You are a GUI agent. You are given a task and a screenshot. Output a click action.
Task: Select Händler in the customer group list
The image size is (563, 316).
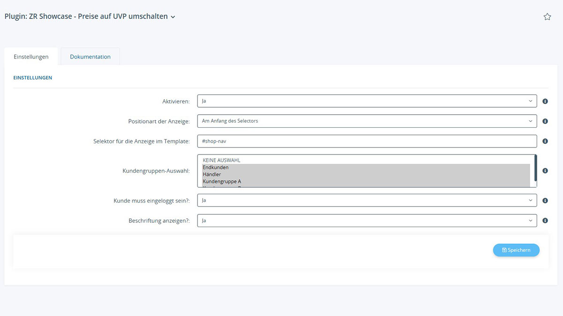coord(212,174)
